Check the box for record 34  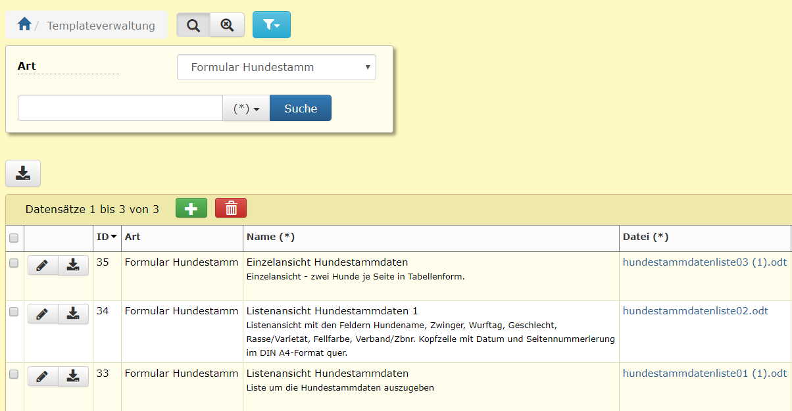(x=14, y=312)
